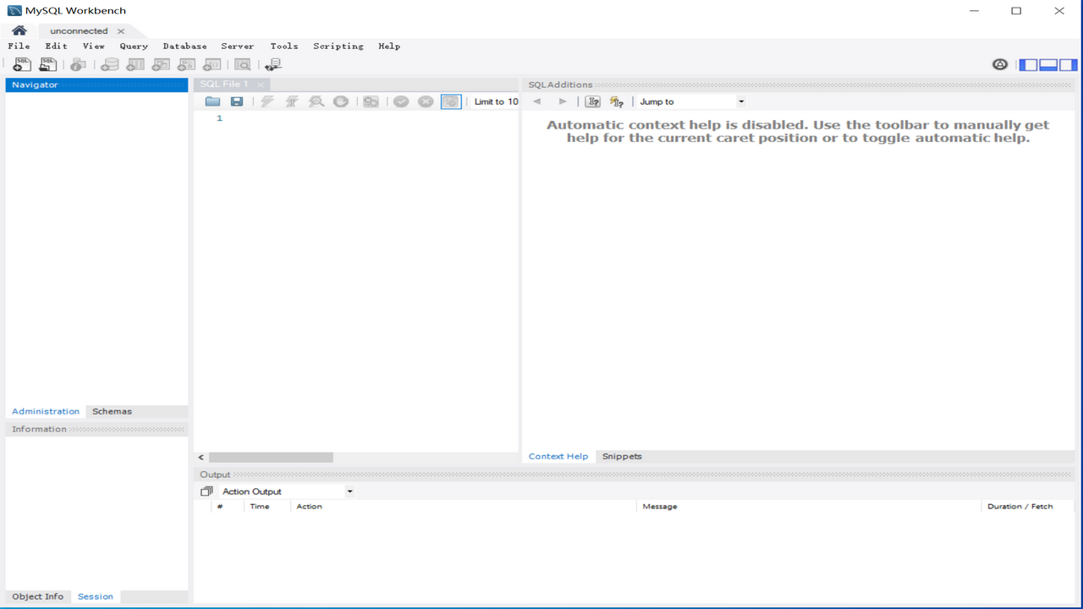Open the table data search icon

pos(242,64)
